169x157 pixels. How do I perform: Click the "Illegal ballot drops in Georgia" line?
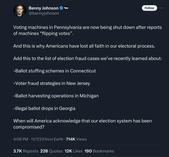[x=44, y=108]
